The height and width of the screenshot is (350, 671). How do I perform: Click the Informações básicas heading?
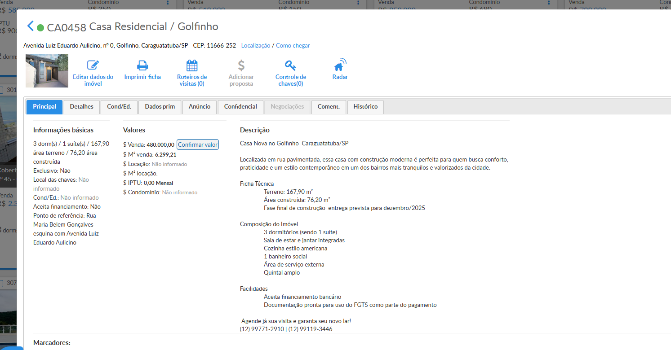(x=63, y=130)
